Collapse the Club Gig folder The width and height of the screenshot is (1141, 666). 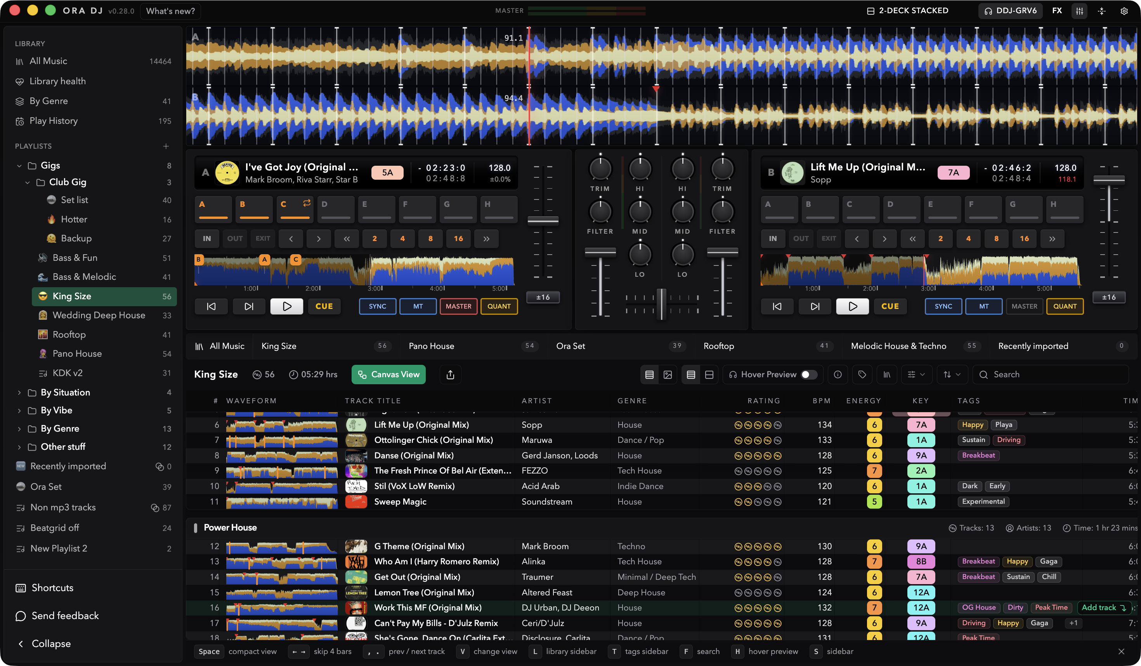click(28, 182)
